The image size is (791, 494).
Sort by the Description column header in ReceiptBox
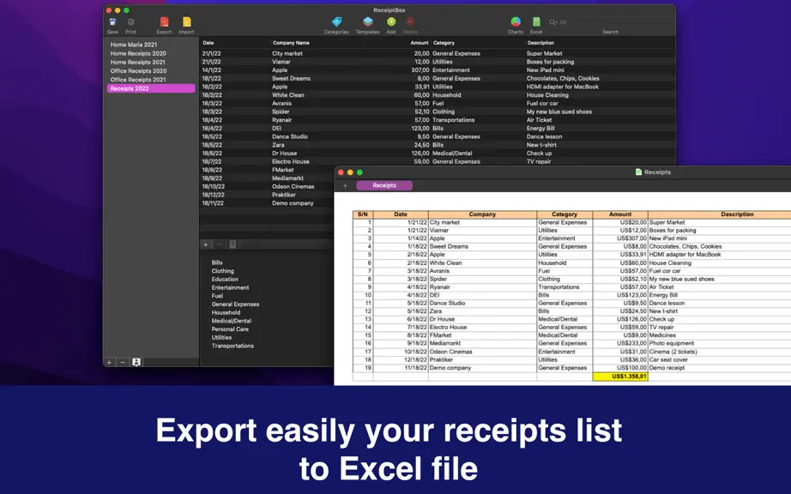[600, 43]
